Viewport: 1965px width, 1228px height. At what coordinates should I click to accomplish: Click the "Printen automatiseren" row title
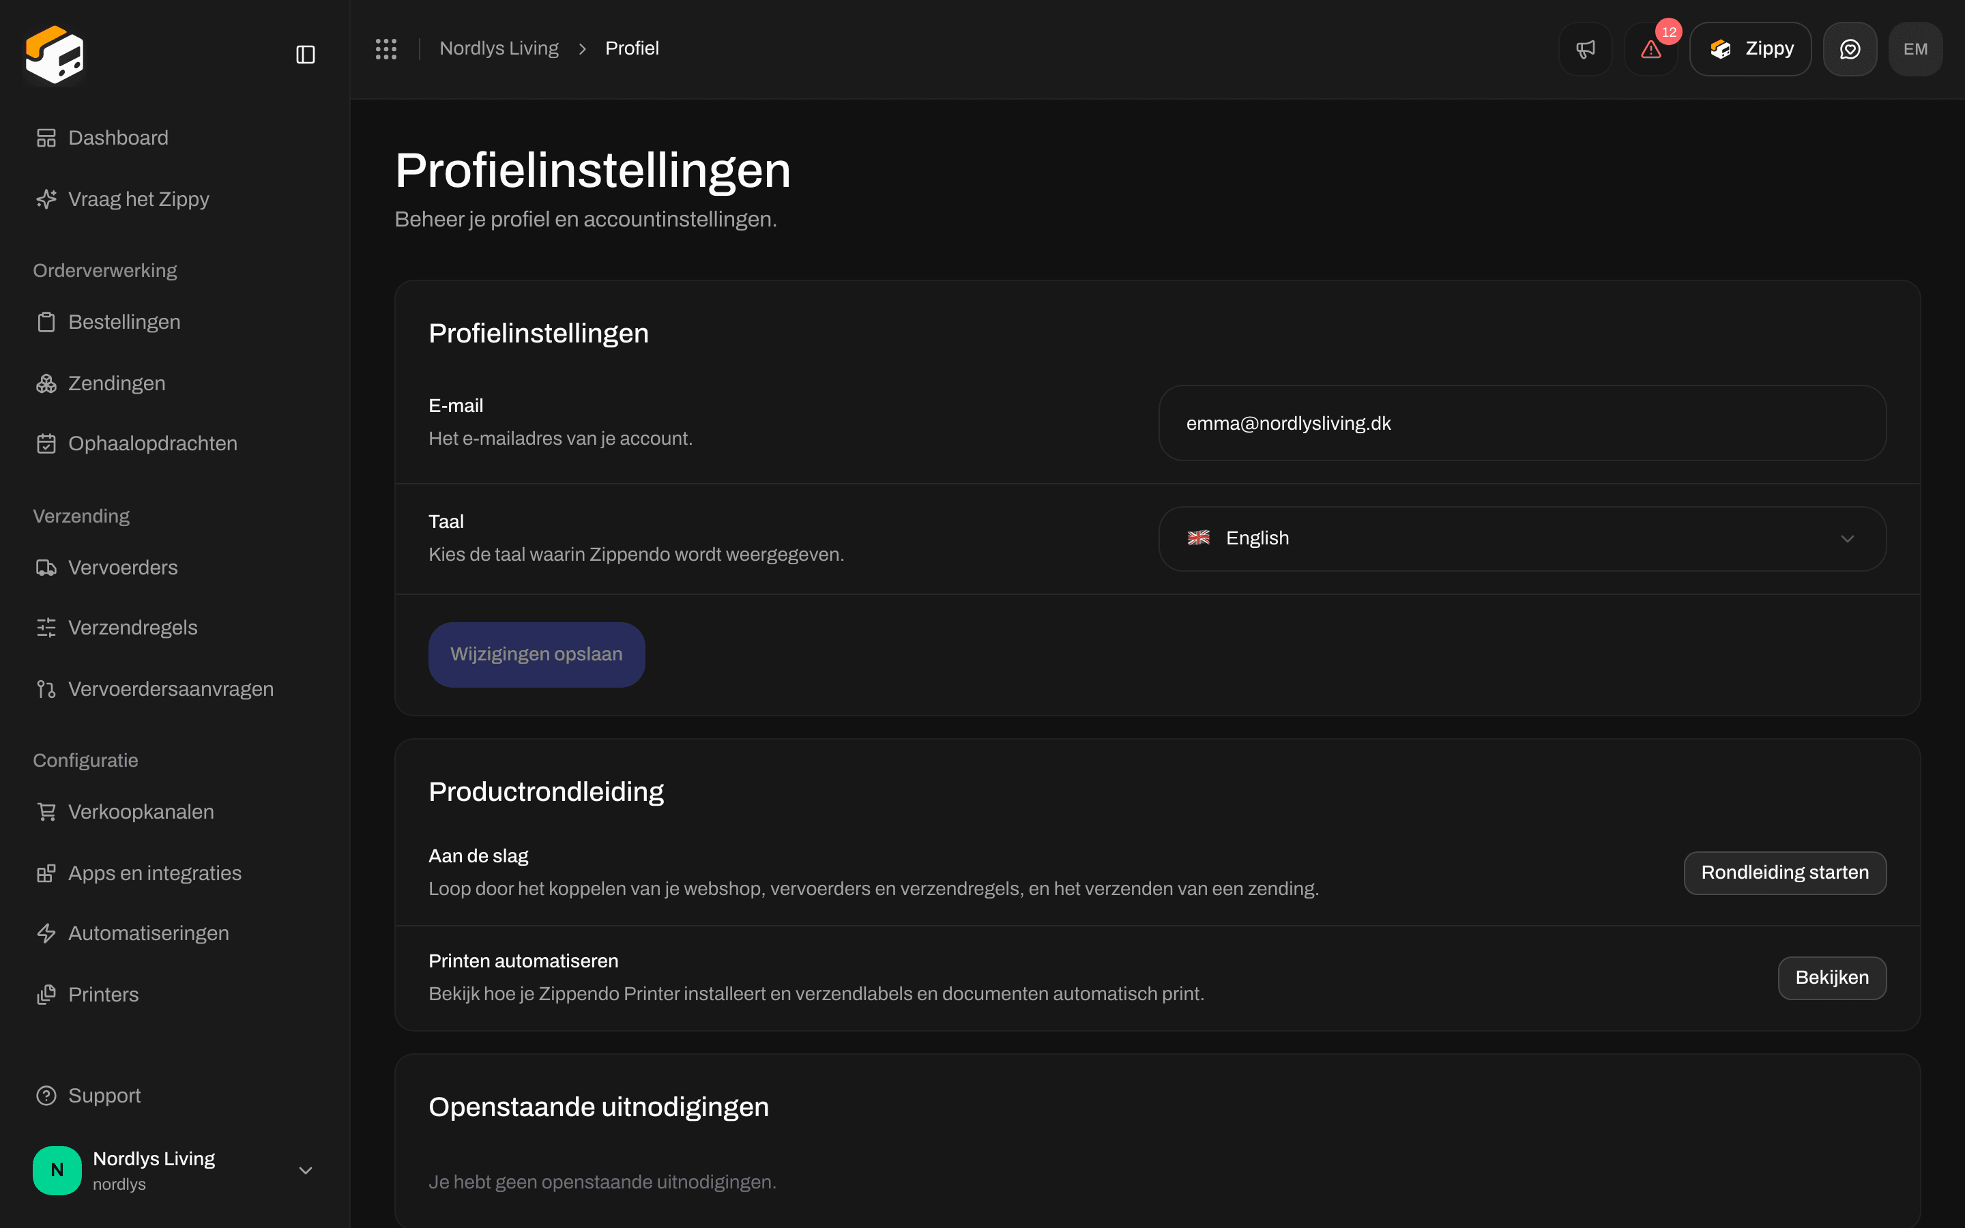(x=523, y=961)
